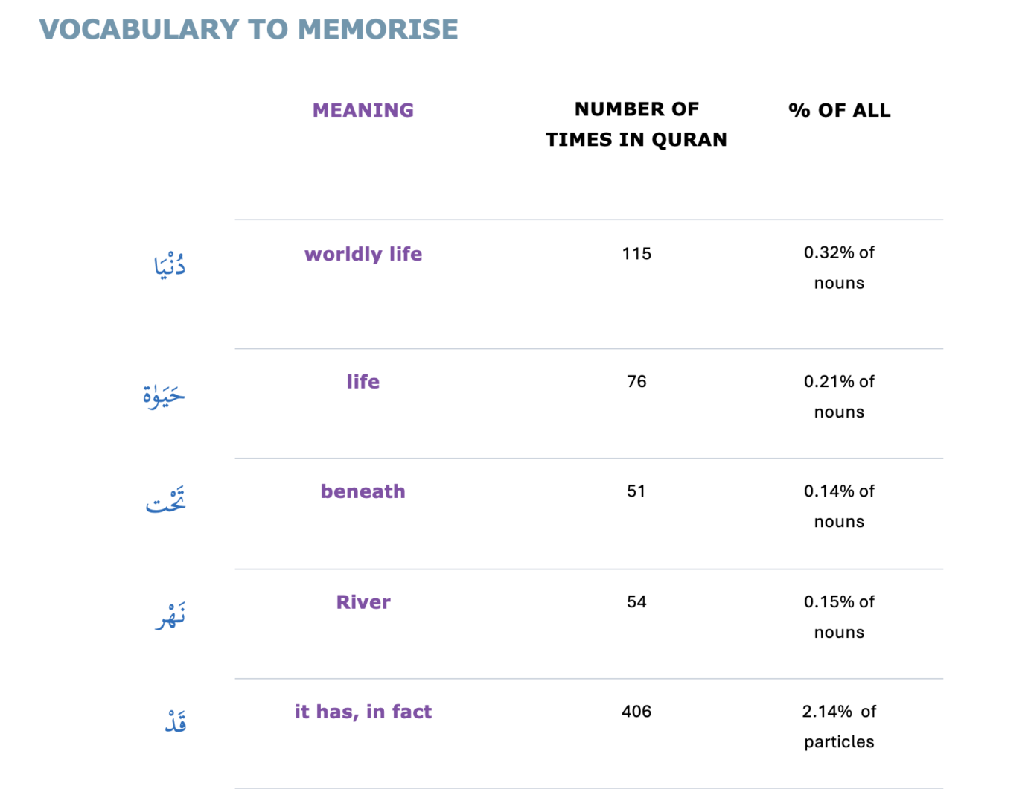Click the count 76 in the table
This screenshot has height=795, width=1031.
pos(636,382)
